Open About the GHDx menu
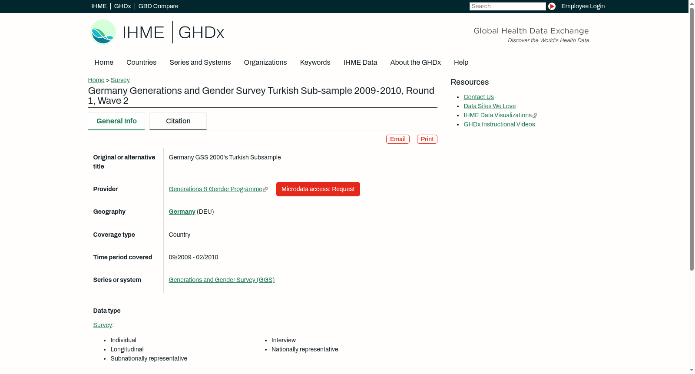The width and height of the screenshot is (695, 374). (416, 63)
